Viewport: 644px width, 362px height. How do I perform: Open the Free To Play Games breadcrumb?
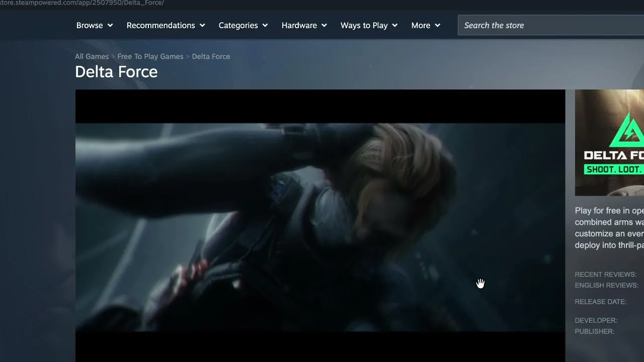coord(150,56)
